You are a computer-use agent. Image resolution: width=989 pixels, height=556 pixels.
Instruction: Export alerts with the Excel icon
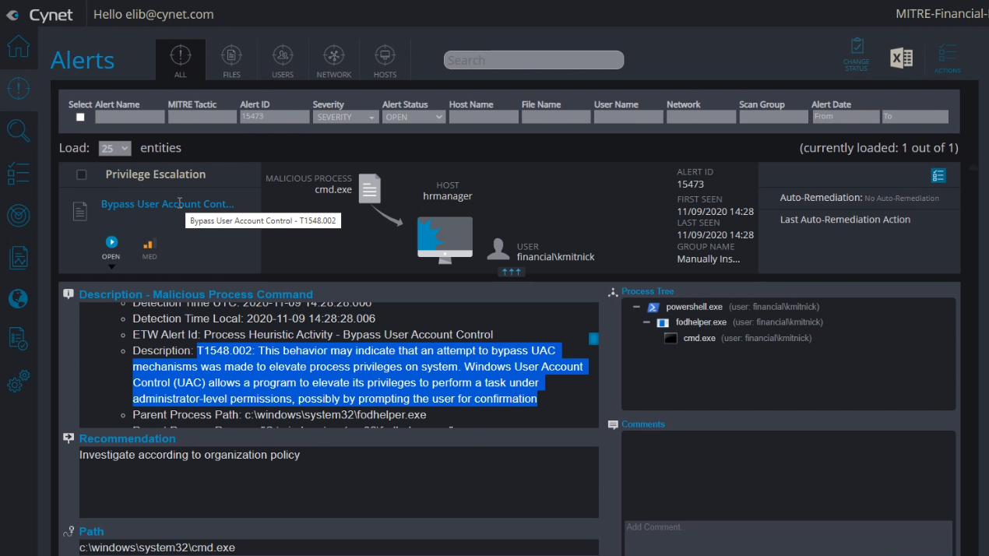[902, 58]
